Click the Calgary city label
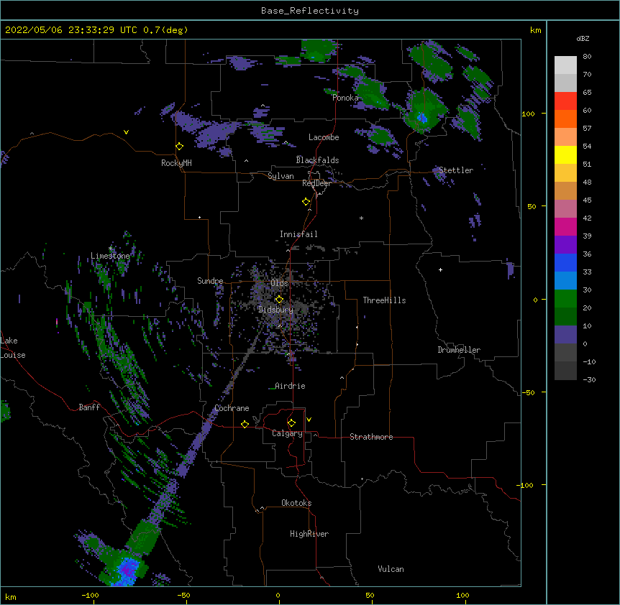The image size is (620, 605). pyautogui.click(x=287, y=433)
